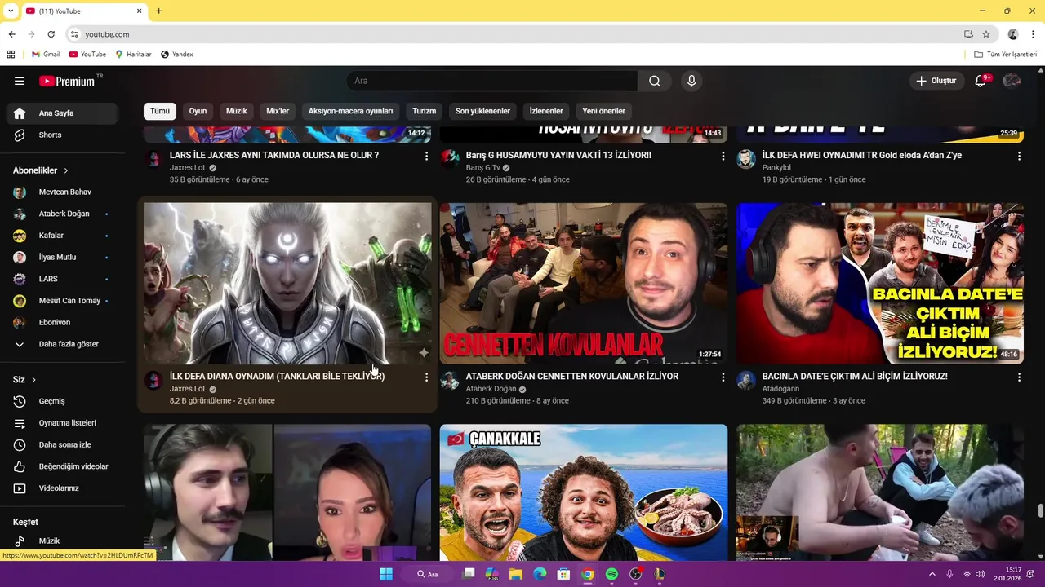Open Daha sonra izle list
1045x587 pixels.
click(x=62, y=444)
